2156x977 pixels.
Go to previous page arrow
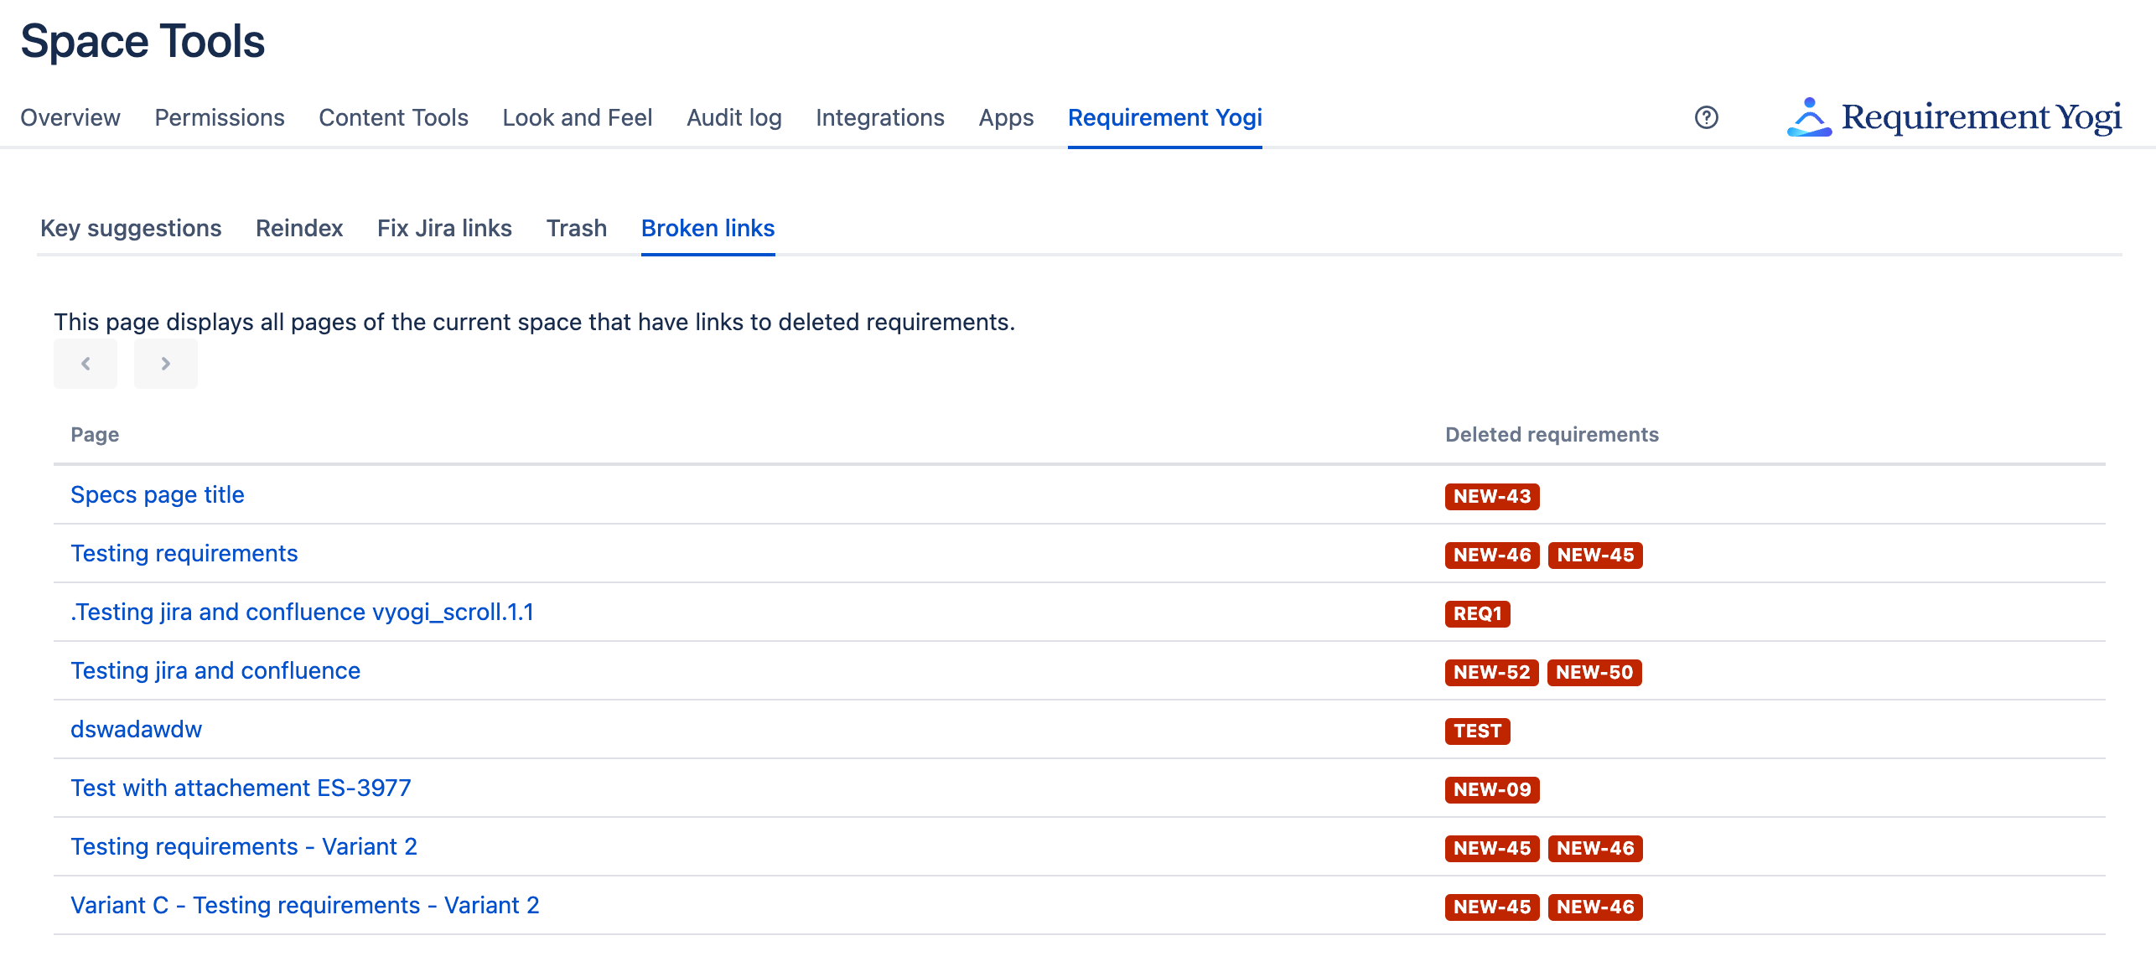pyautogui.click(x=86, y=364)
